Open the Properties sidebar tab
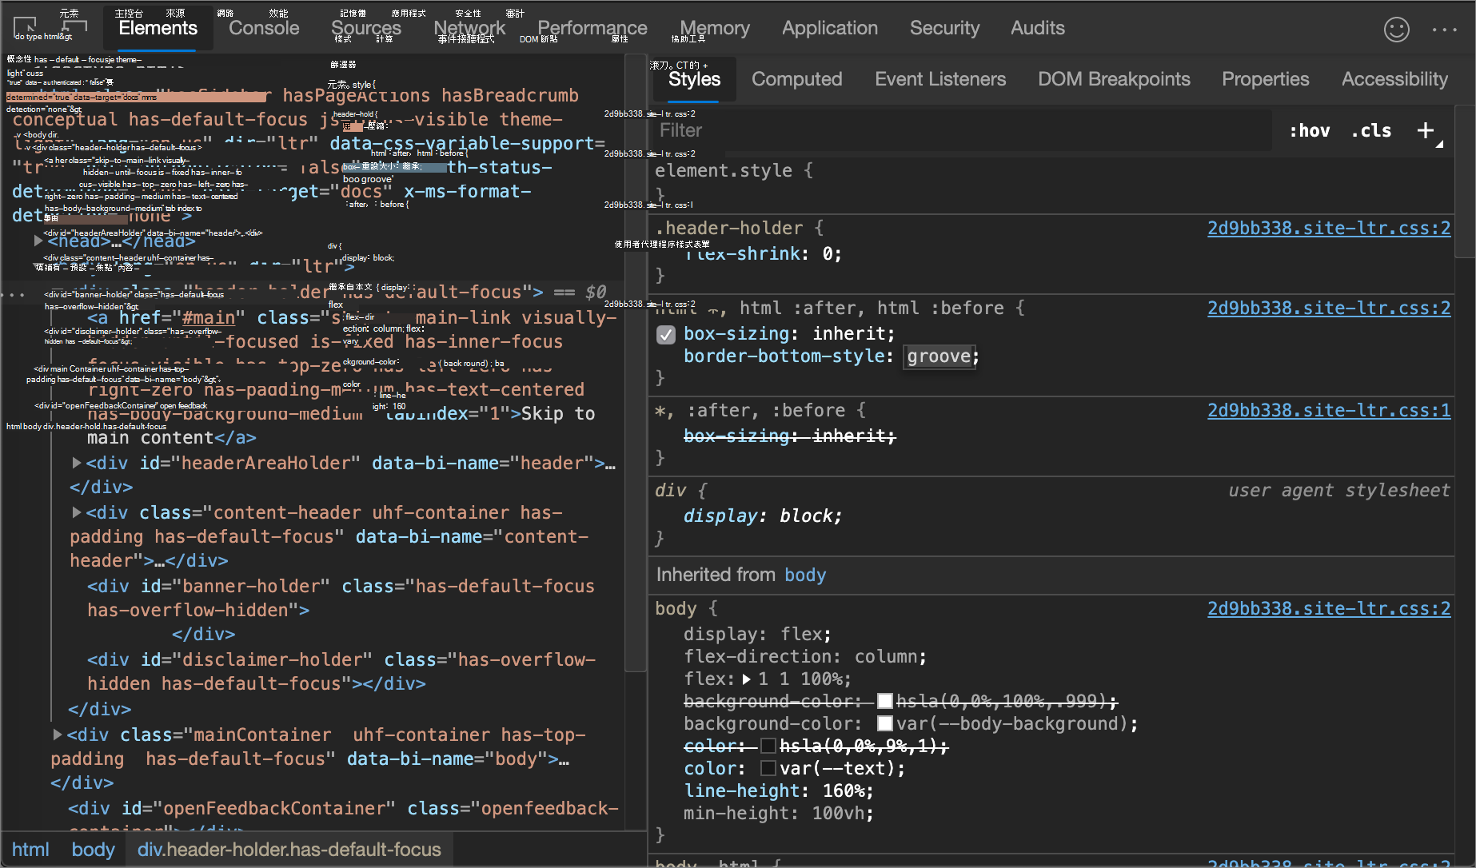Viewport: 1476px width, 868px height. coord(1266,79)
